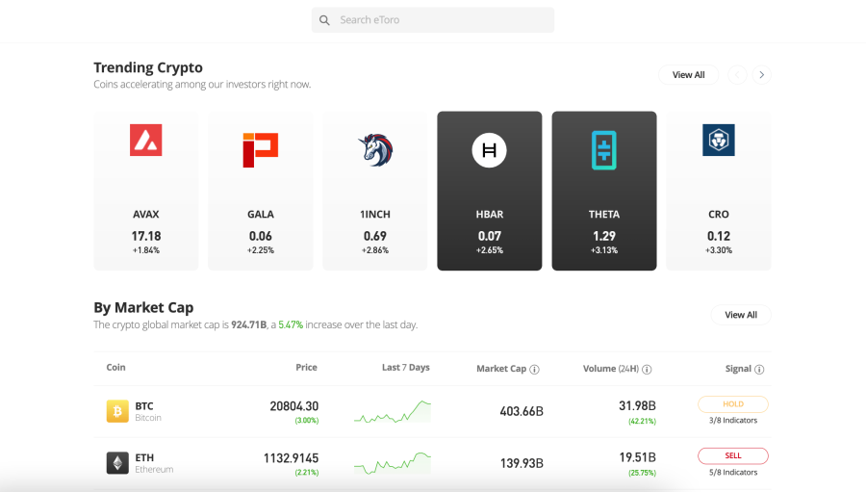Select THETA price 1.29
This screenshot has height=492, width=866.
603,236
